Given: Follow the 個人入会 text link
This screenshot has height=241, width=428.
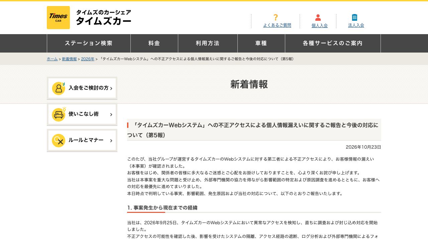Looking at the screenshot, I should coord(320,25).
